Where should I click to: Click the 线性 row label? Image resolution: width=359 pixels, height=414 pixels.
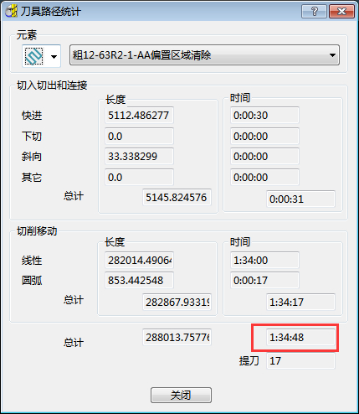(x=32, y=261)
